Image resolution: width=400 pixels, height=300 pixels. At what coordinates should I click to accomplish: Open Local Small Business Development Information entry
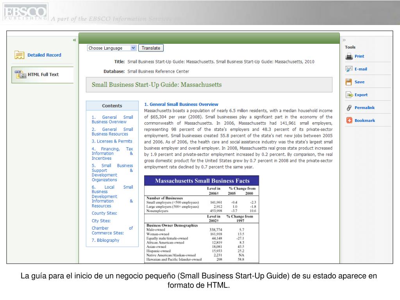(112, 196)
